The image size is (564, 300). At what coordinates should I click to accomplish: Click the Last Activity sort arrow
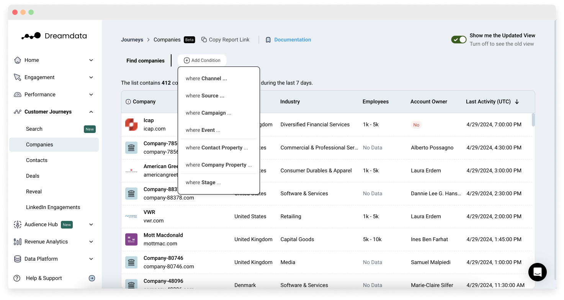click(517, 102)
